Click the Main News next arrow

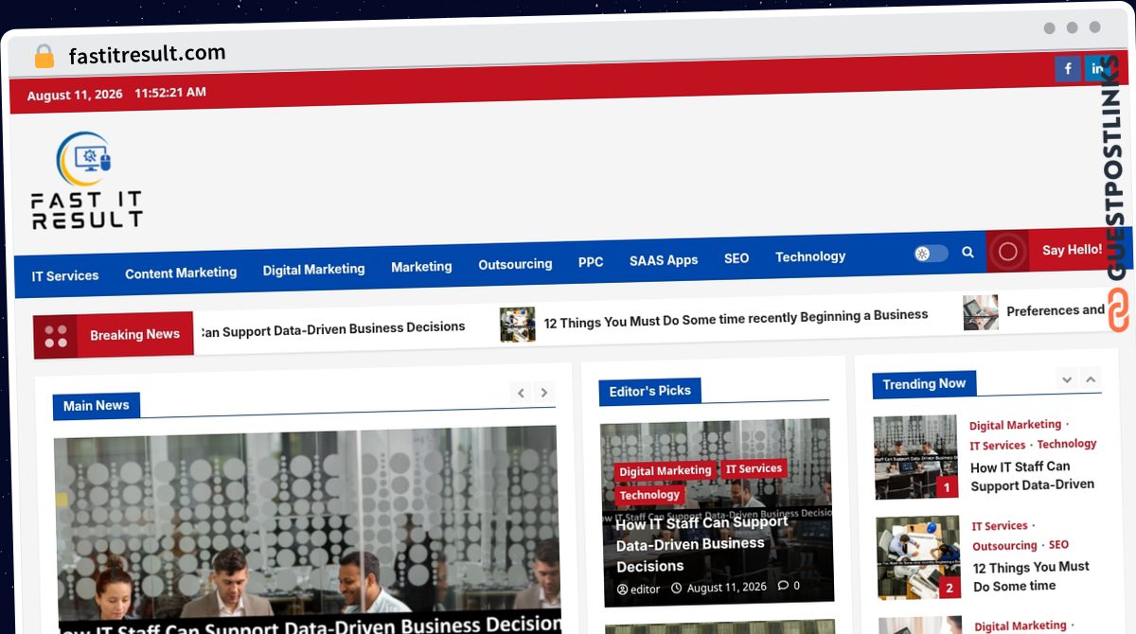(x=543, y=392)
